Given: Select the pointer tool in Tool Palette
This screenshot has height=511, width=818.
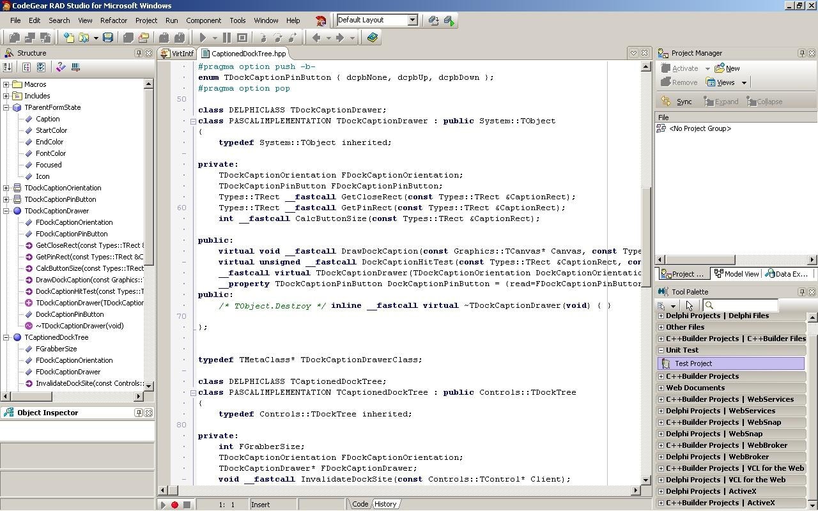Looking at the screenshot, I should point(689,306).
